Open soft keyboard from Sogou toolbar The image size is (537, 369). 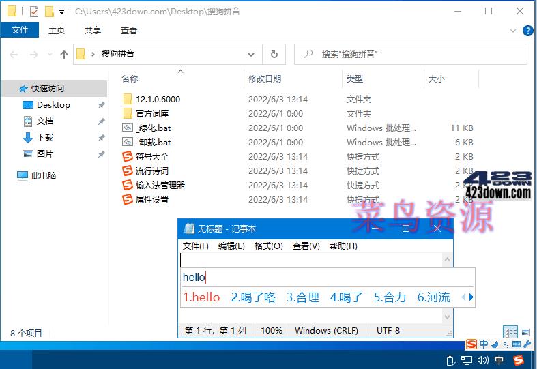pyautogui.click(x=517, y=344)
